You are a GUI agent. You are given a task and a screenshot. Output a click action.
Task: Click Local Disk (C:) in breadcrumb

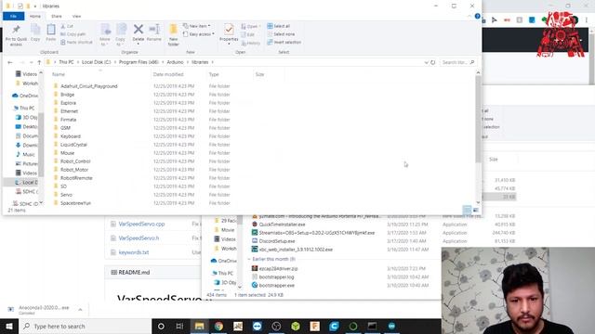click(97, 62)
